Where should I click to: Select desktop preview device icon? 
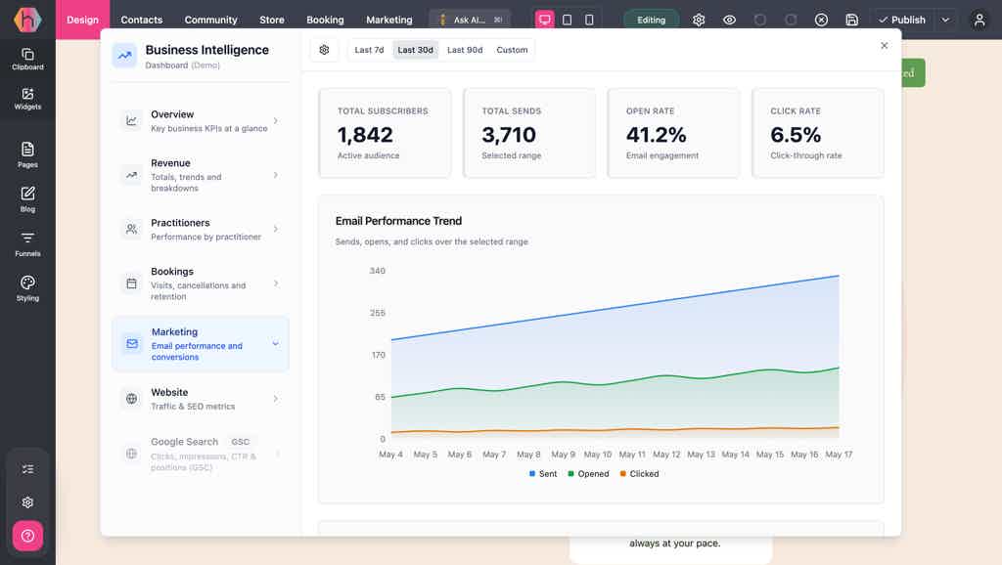click(x=544, y=20)
